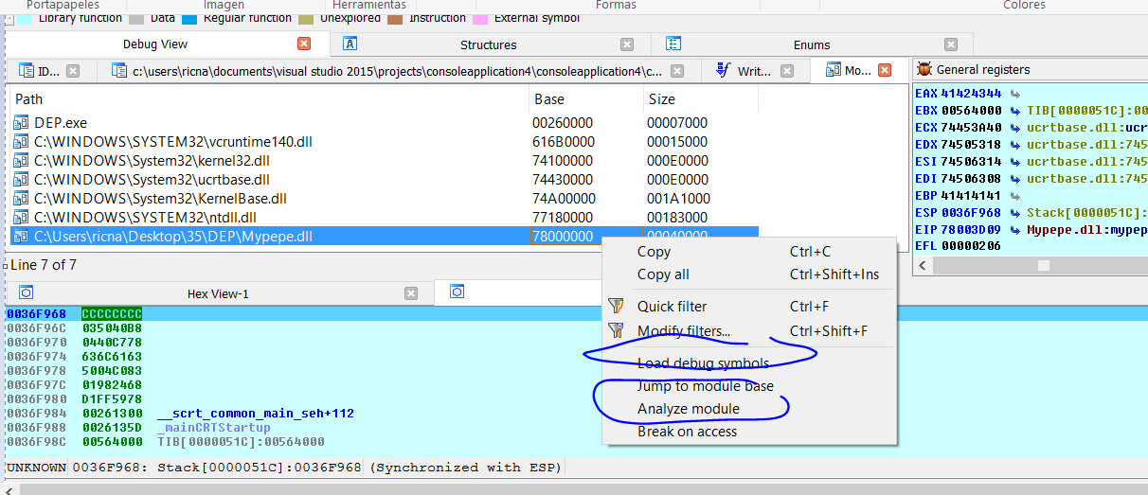Choose Analyze module from context menu

coord(688,409)
